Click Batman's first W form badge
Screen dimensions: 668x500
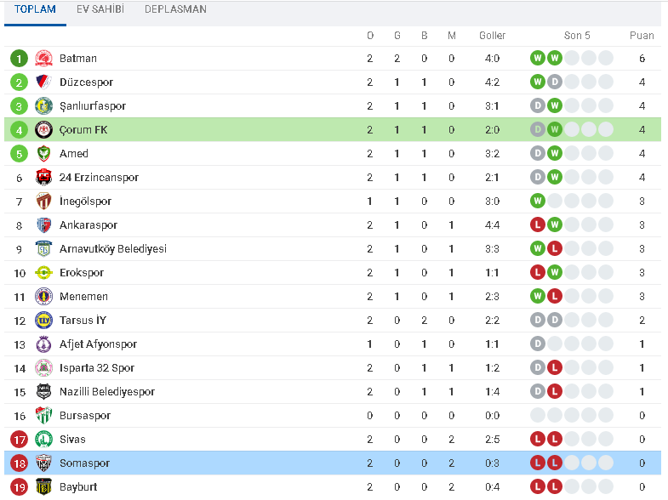click(538, 58)
